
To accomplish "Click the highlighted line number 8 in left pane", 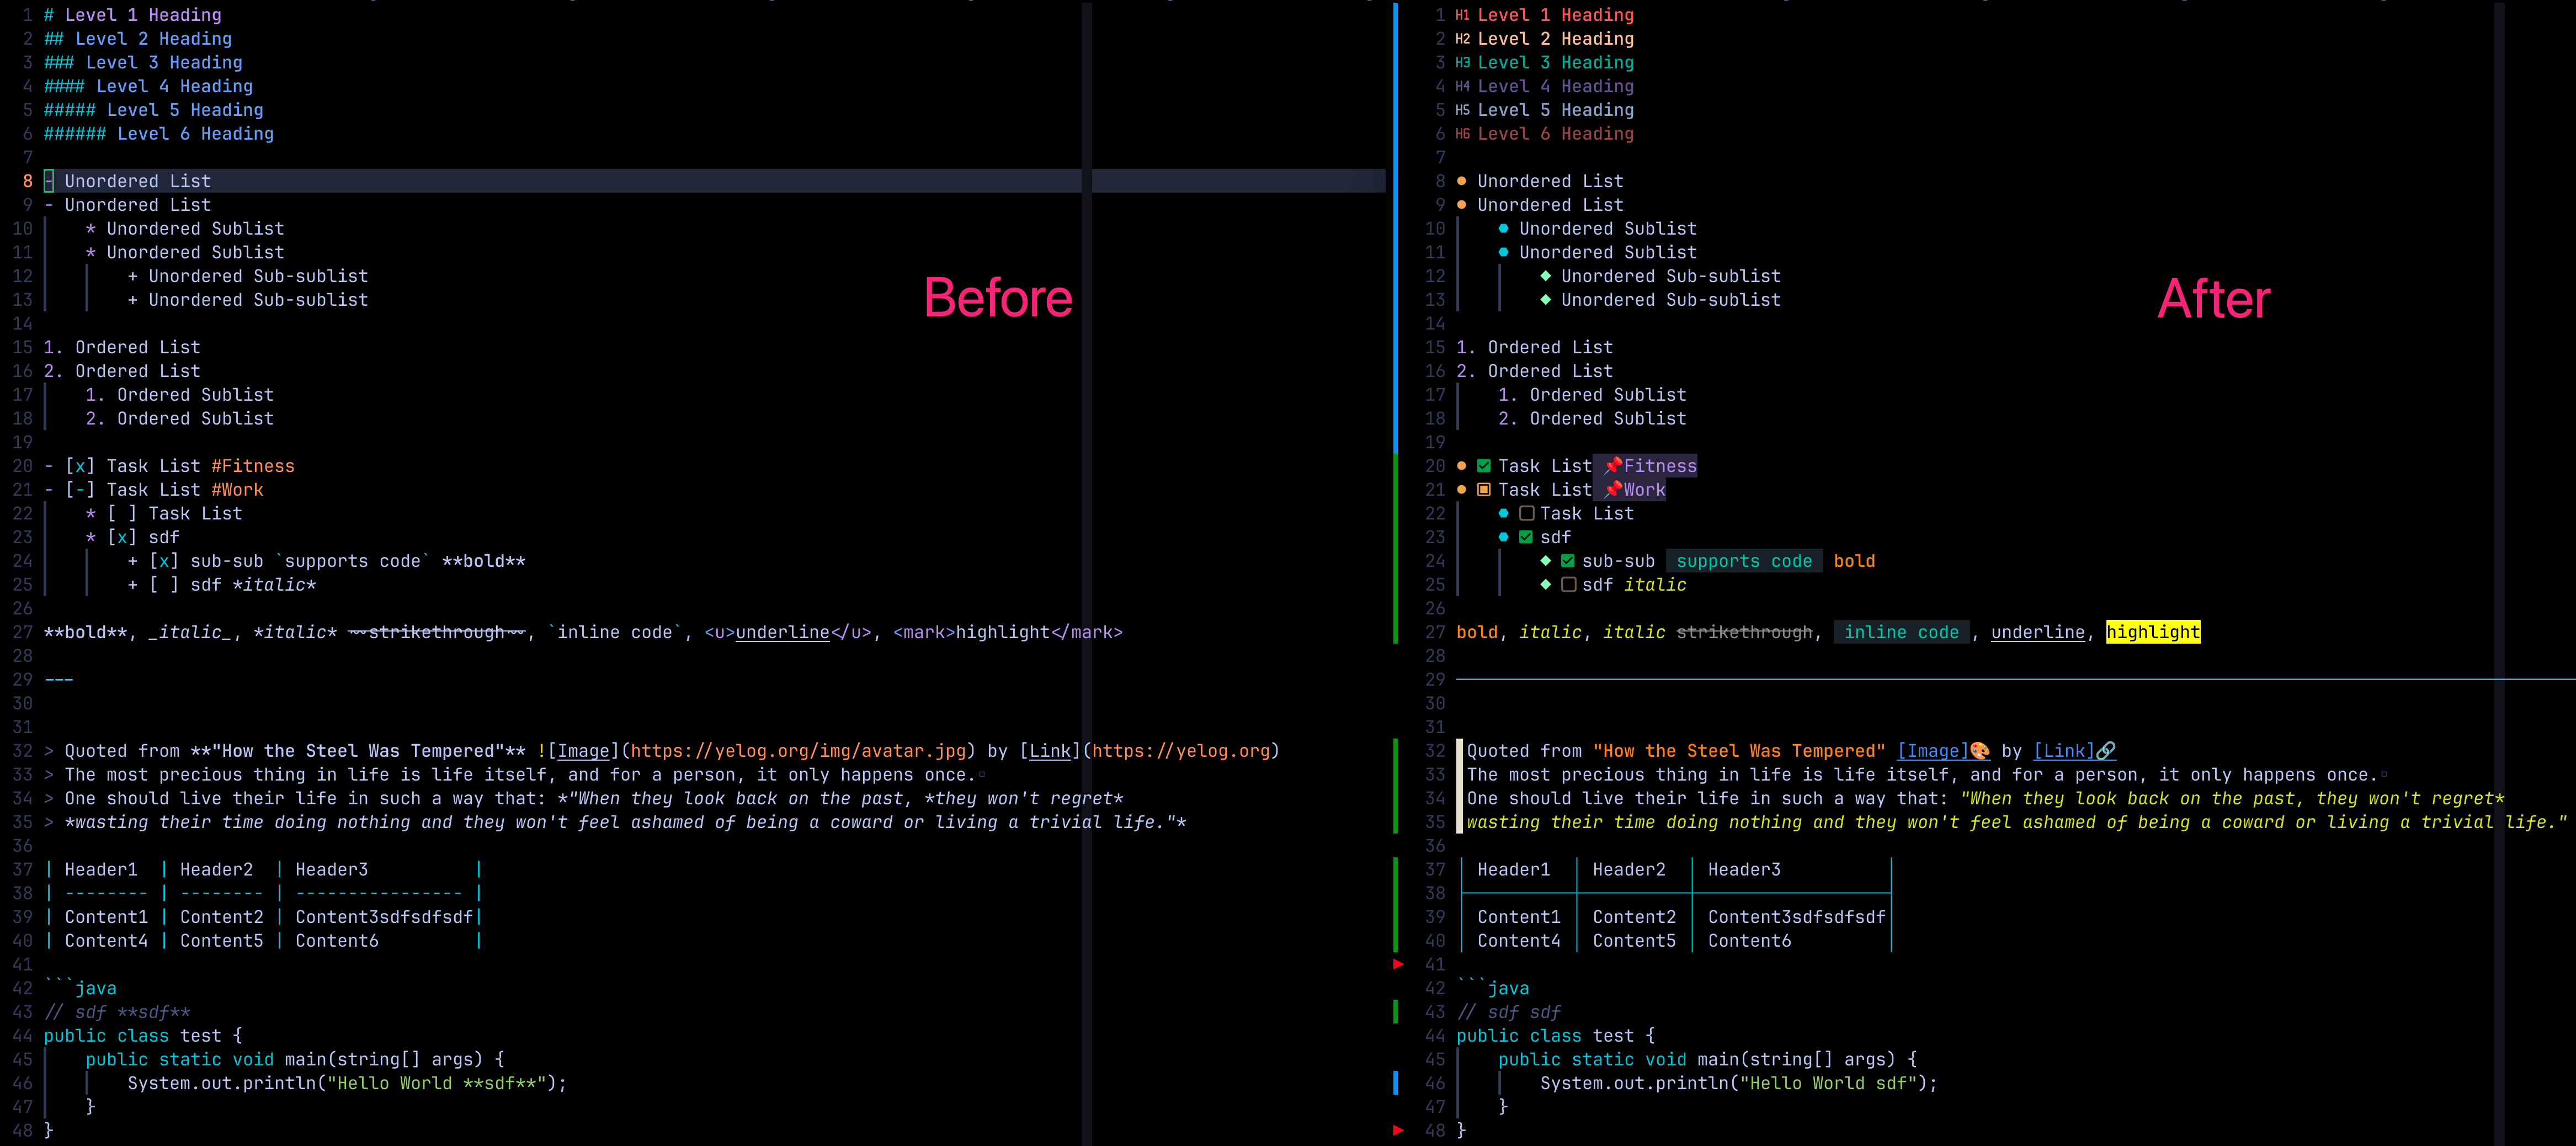I will (28, 181).
